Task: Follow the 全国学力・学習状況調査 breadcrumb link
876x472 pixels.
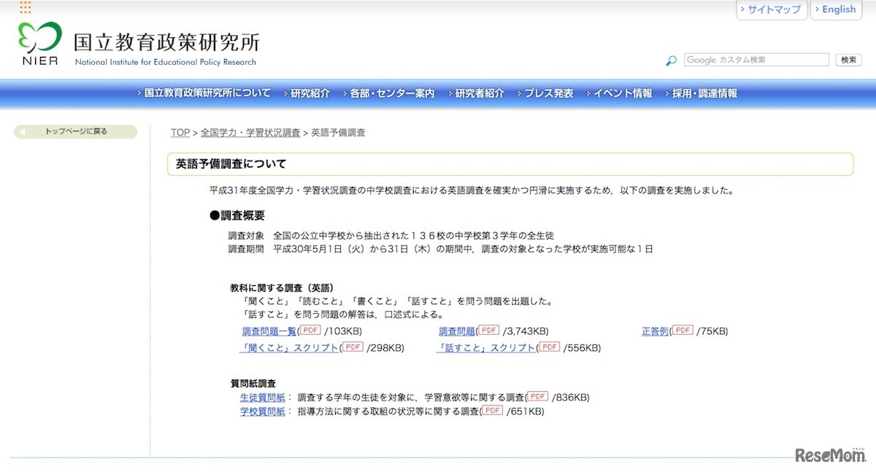Action: 249,132
